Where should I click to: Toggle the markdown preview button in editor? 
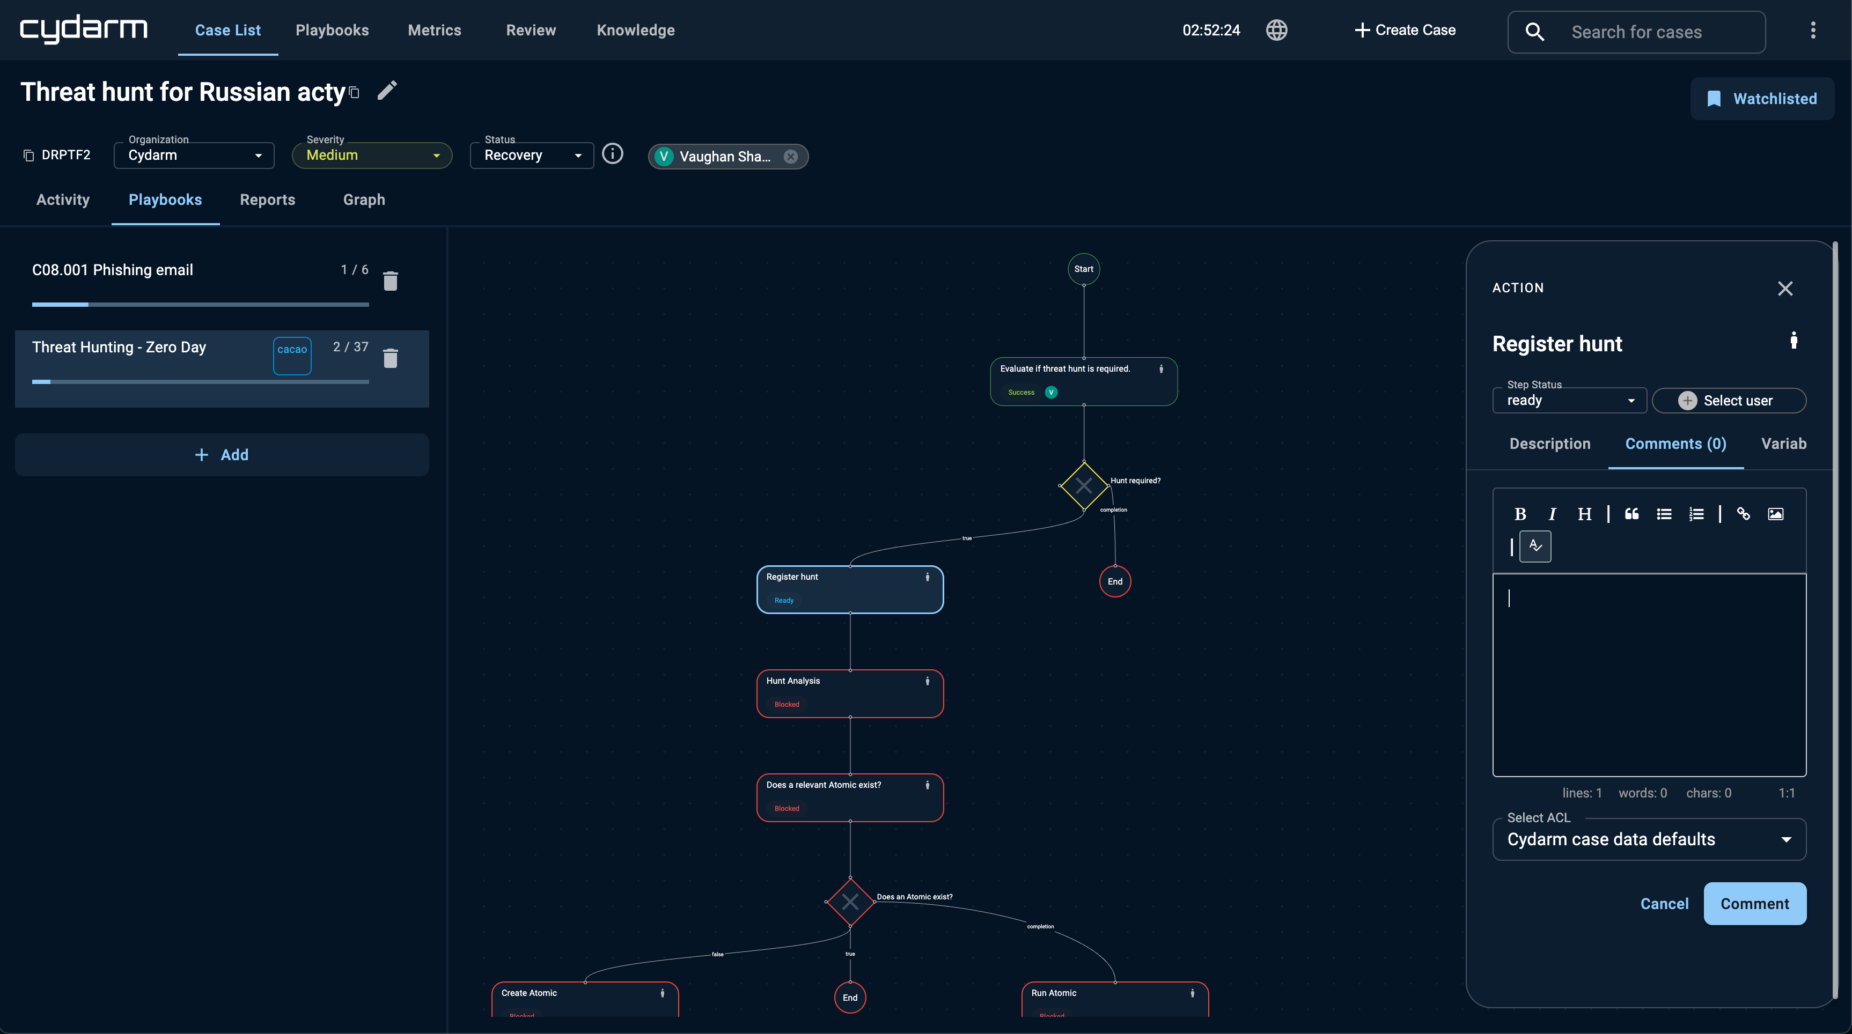coord(1535,546)
